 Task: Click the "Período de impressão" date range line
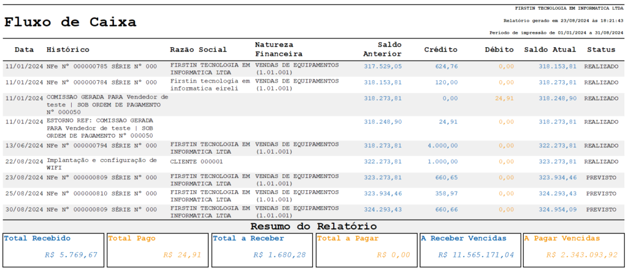coord(557,33)
